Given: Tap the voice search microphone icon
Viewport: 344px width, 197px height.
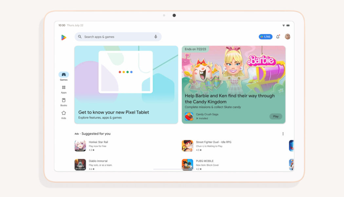Looking at the screenshot, I should point(156,36).
